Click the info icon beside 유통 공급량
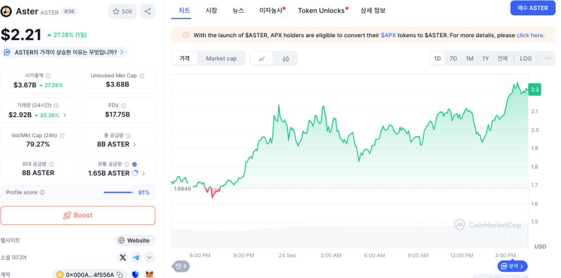Viewport: 561px width, 278px height. [x=127, y=164]
